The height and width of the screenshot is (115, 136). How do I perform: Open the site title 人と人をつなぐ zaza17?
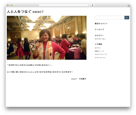(x=25, y=12)
